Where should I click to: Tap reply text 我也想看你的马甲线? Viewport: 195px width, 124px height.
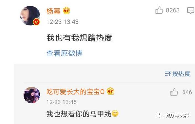pyautogui.click(x=79, y=114)
